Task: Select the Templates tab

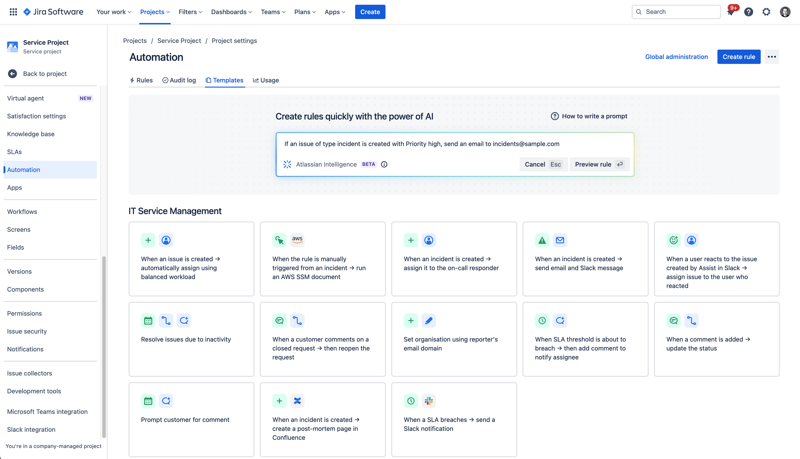Action: pos(224,80)
